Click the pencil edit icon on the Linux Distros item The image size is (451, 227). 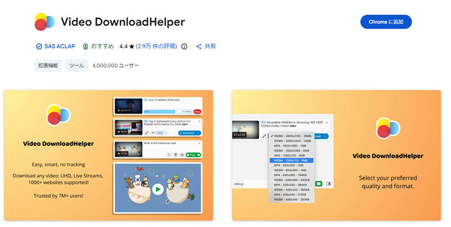147,133
